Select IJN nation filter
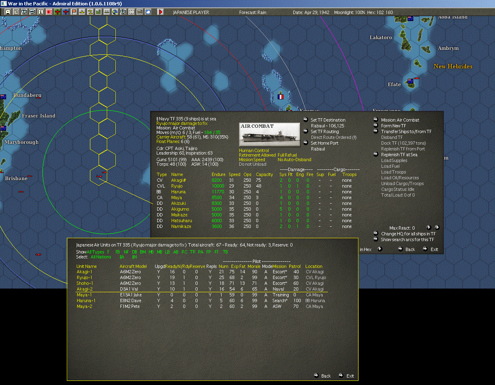495x385 pixels. (134, 257)
